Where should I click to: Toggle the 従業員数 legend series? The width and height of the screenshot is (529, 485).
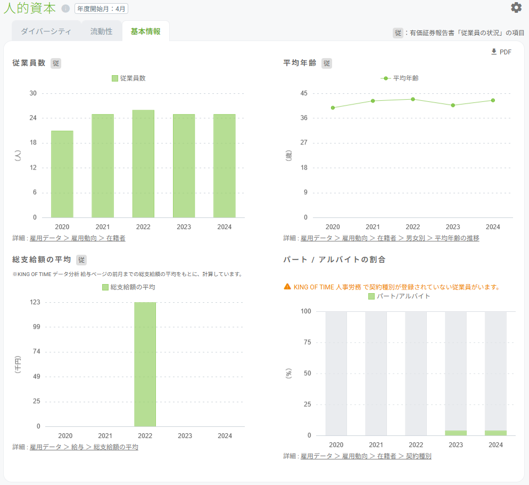pyautogui.click(x=129, y=78)
